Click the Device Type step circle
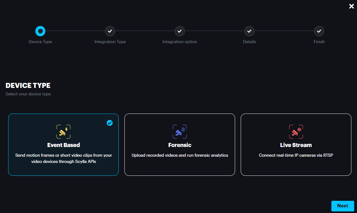357x213 pixels. tap(40, 31)
